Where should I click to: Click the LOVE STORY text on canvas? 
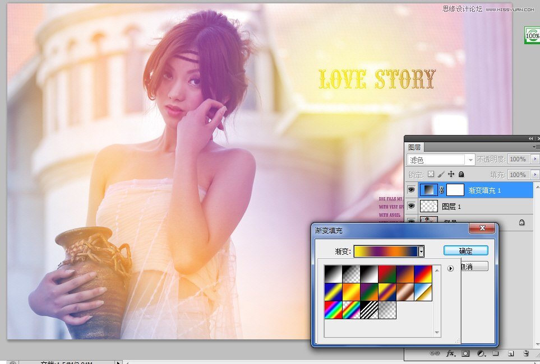377,79
